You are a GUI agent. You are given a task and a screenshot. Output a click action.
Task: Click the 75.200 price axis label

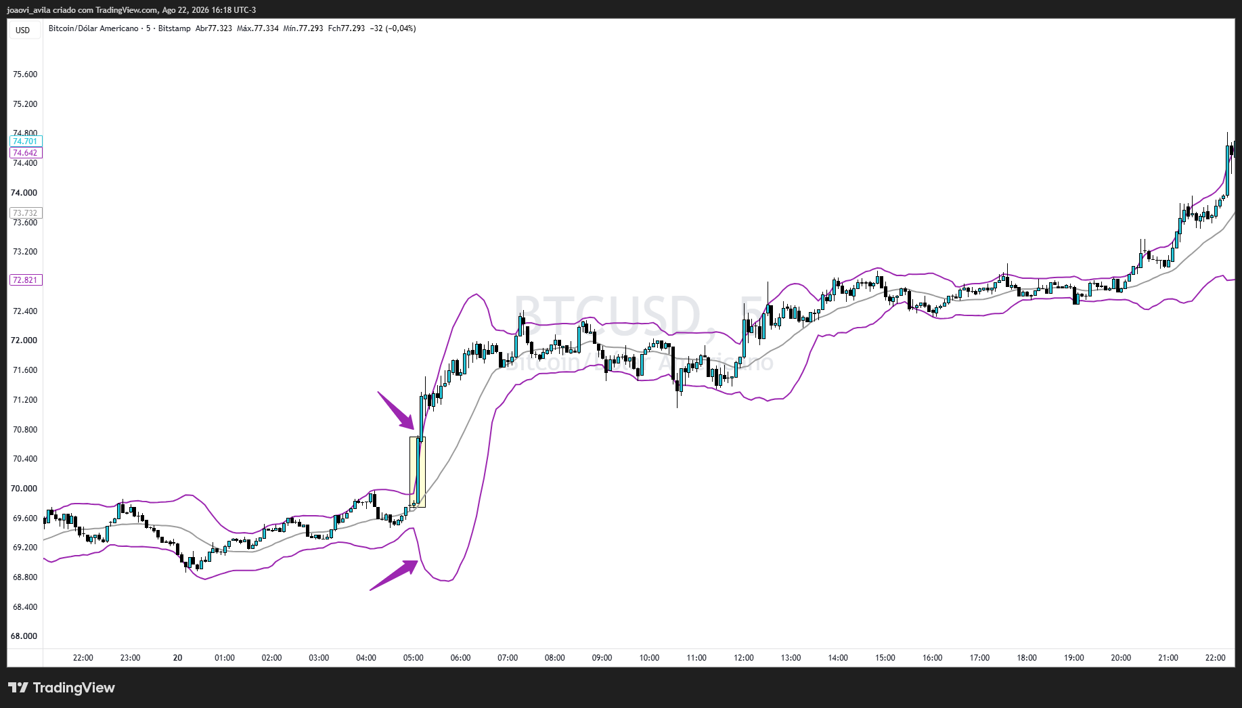(x=25, y=104)
